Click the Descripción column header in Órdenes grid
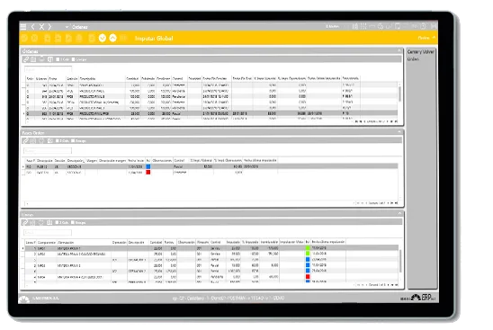This screenshot has height=330, width=493. click(88, 78)
